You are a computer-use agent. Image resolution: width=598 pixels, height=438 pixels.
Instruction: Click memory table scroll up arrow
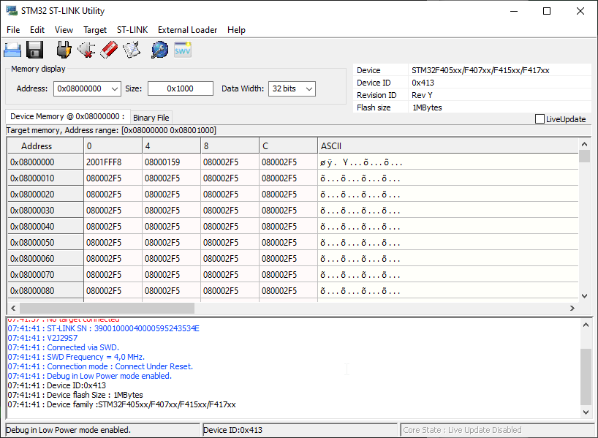pyautogui.click(x=584, y=144)
